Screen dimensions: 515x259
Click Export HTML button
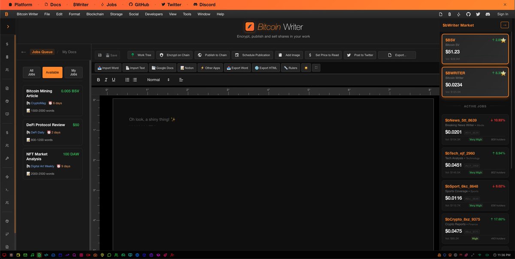point(266,68)
